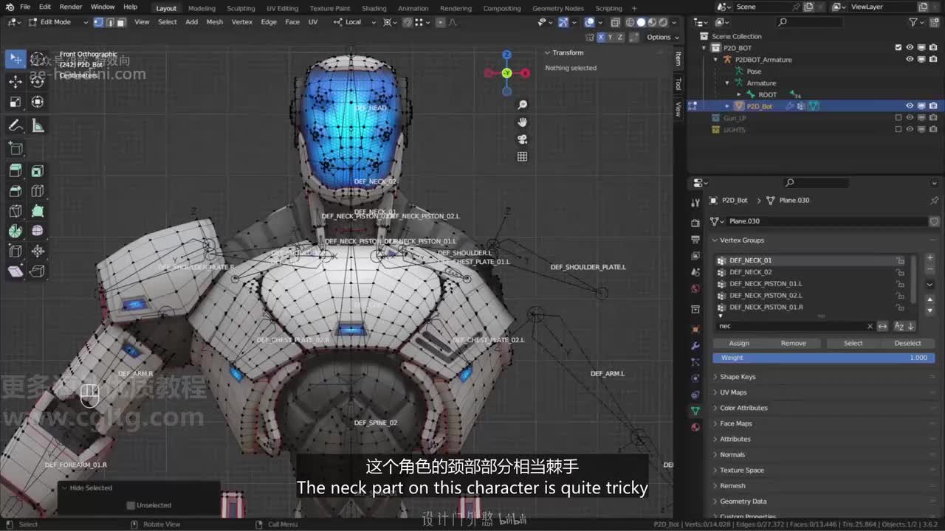Click the Remove button
The height and width of the screenshot is (531, 945).
pyautogui.click(x=794, y=343)
